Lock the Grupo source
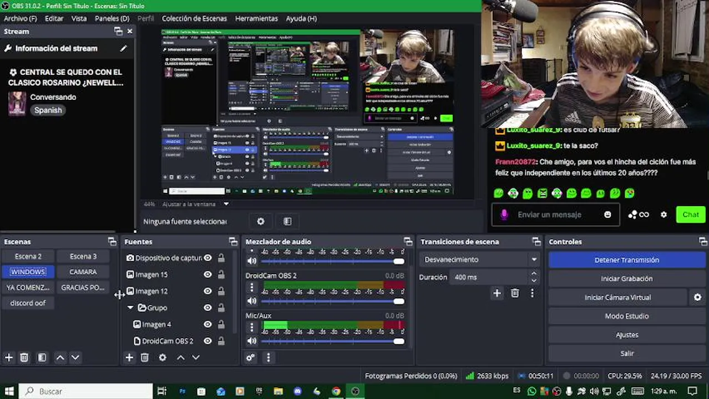 tap(221, 308)
